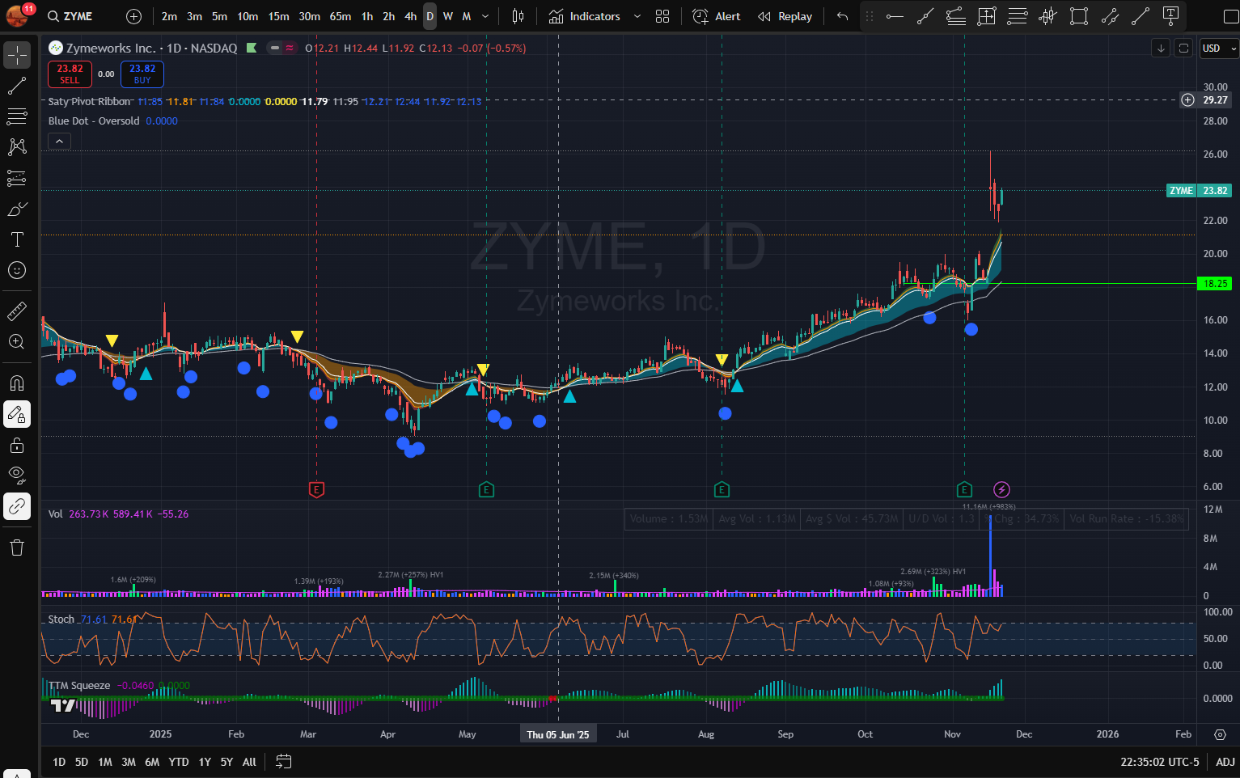1240x778 pixels.
Task: Select the text annotation tool in left sidebar
Action: point(17,239)
